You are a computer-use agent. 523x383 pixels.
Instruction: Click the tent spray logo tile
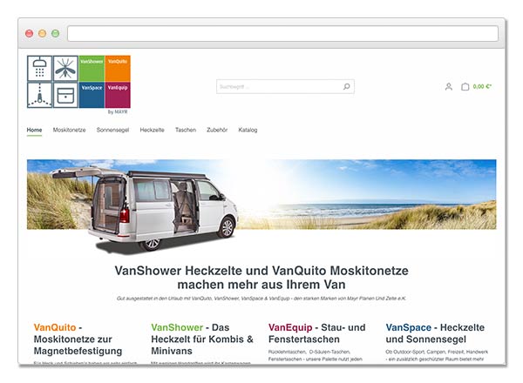[x=40, y=95]
